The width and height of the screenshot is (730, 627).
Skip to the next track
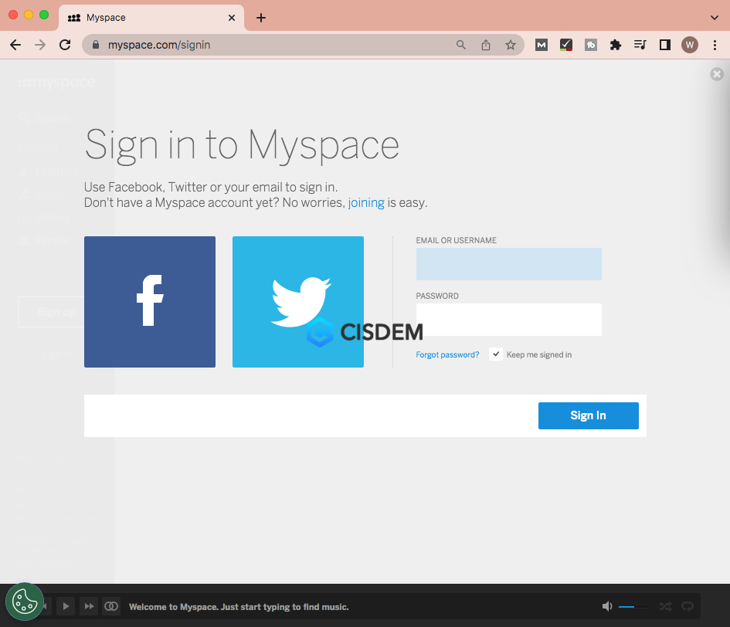pyautogui.click(x=89, y=606)
